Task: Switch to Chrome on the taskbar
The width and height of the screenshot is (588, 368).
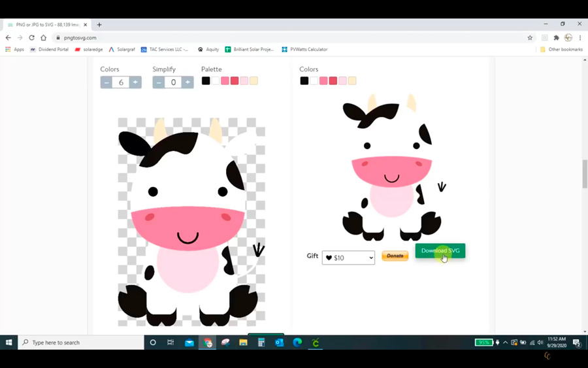Action: pos(207,342)
